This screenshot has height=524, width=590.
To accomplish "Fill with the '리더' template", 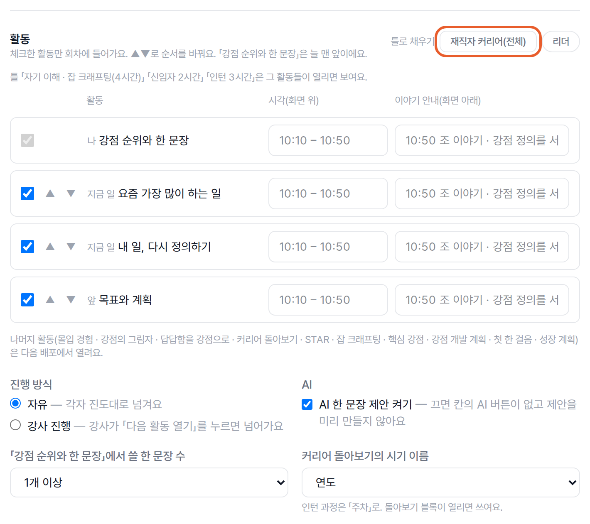I will 561,42.
